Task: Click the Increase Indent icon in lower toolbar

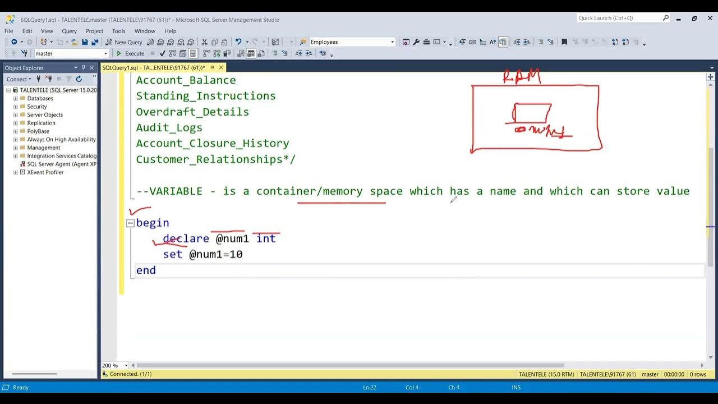Action: (x=309, y=53)
